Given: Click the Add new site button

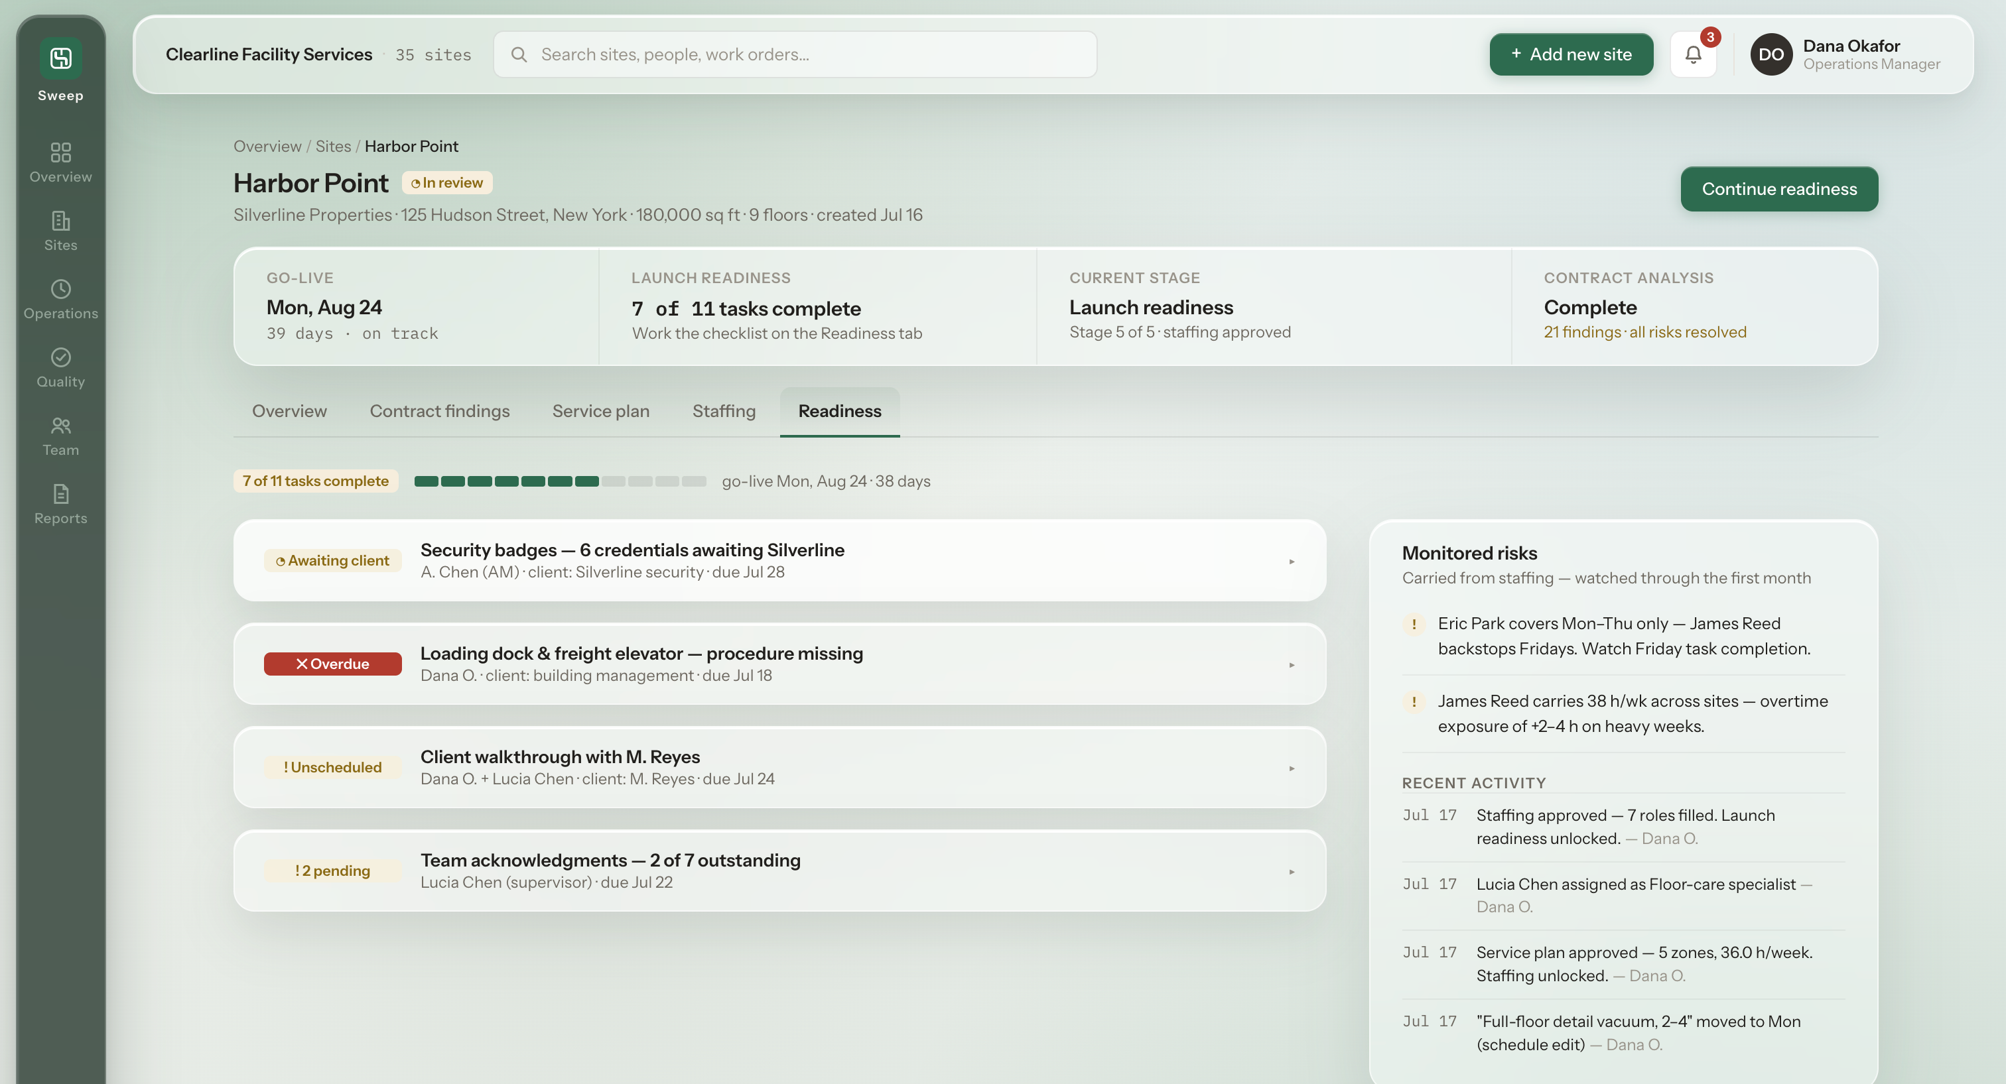Looking at the screenshot, I should (1571, 54).
